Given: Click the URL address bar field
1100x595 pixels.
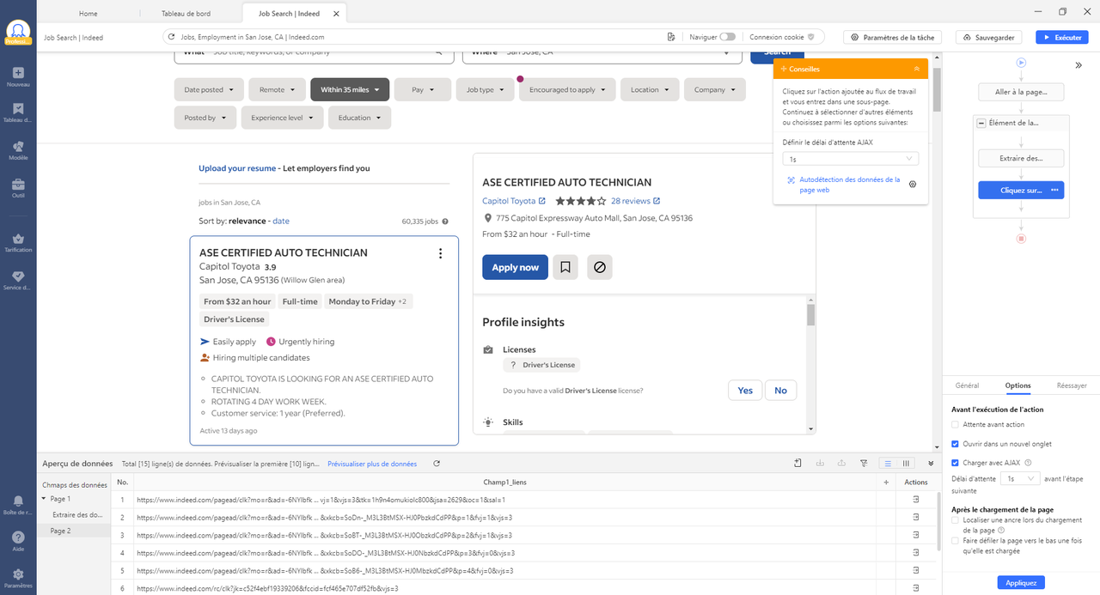Looking at the screenshot, I should pos(412,37).
